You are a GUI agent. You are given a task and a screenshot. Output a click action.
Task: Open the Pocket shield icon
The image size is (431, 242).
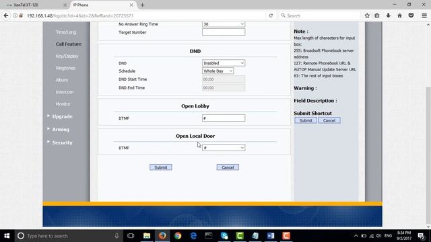pos(411,15)
